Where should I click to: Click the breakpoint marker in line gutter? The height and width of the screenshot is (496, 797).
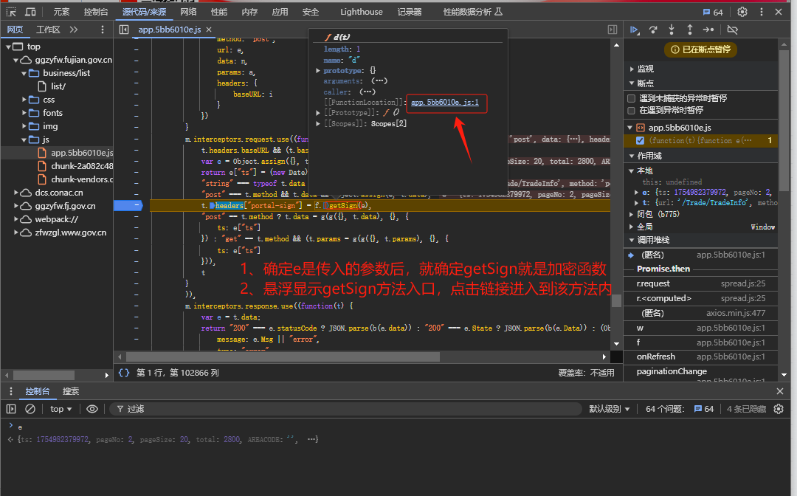[x=128, y=205]
